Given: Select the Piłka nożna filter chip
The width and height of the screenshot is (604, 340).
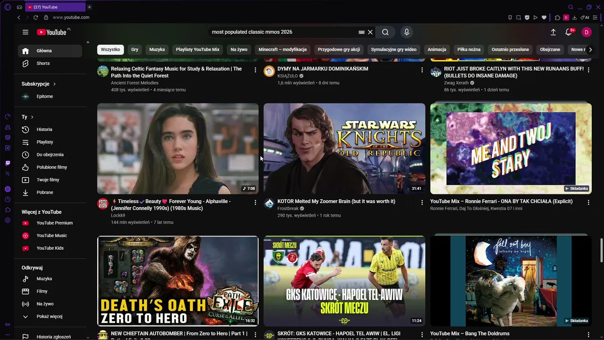Looking at the screenshot, I should point(469,50).
